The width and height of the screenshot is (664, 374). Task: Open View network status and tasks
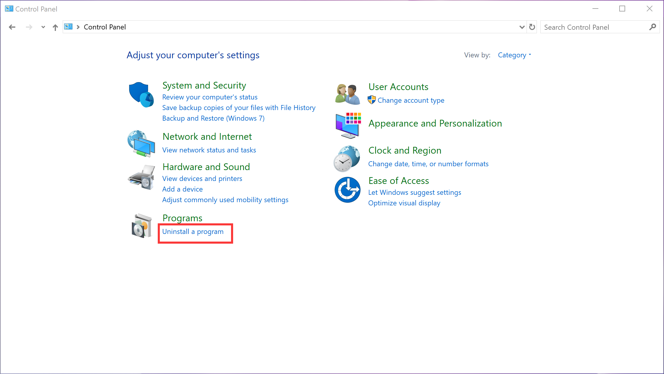(209, 150)
